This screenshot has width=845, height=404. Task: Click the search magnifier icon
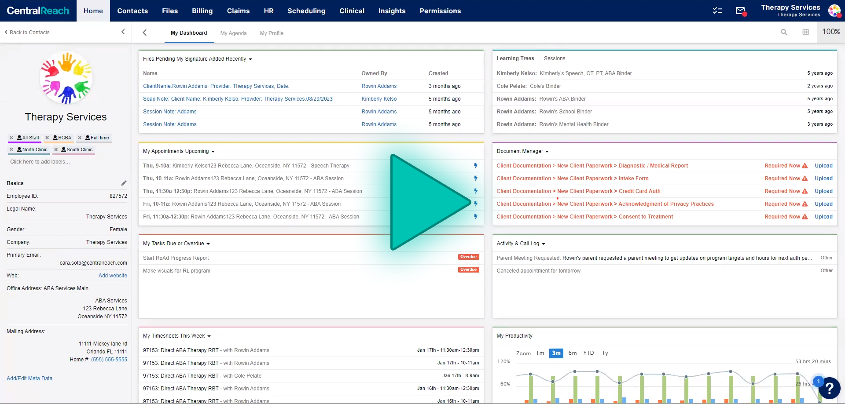point(784,32)
